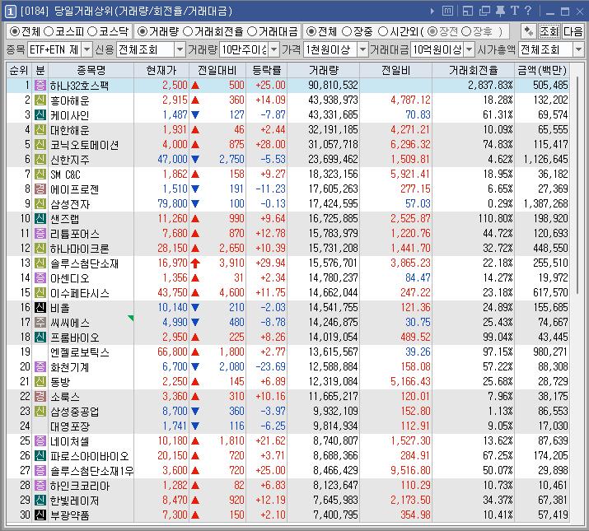Sort by the 거래회전율 column header
The image size is (589, 531).
click(x=474, y=70)
